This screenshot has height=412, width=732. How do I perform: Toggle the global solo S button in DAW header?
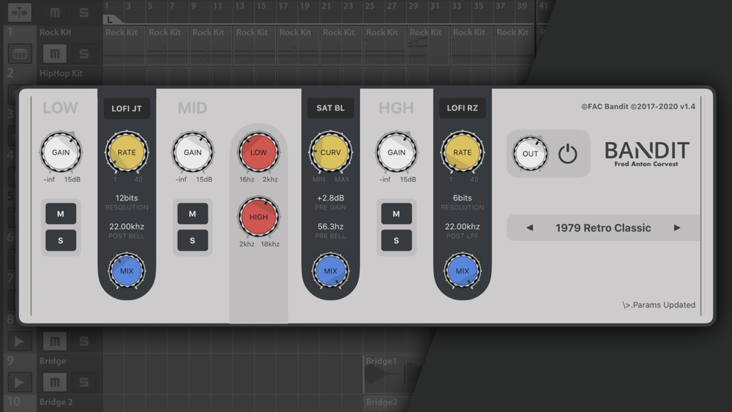pyautogui.click(x=84, y=12)
